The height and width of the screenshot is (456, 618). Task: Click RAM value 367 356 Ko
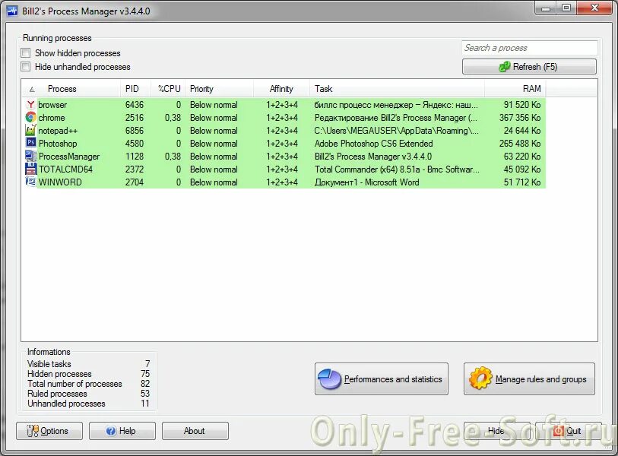pyautogui.click(x=520, y=118)
